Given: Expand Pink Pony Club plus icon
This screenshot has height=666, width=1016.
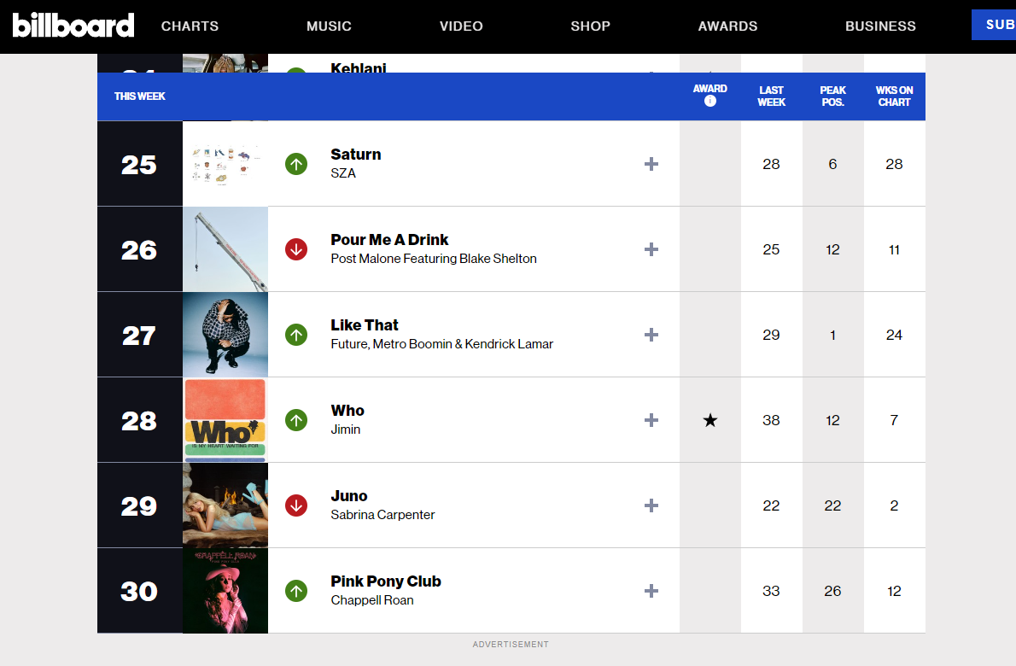Looking at the screenshot, I should (651, 591).
